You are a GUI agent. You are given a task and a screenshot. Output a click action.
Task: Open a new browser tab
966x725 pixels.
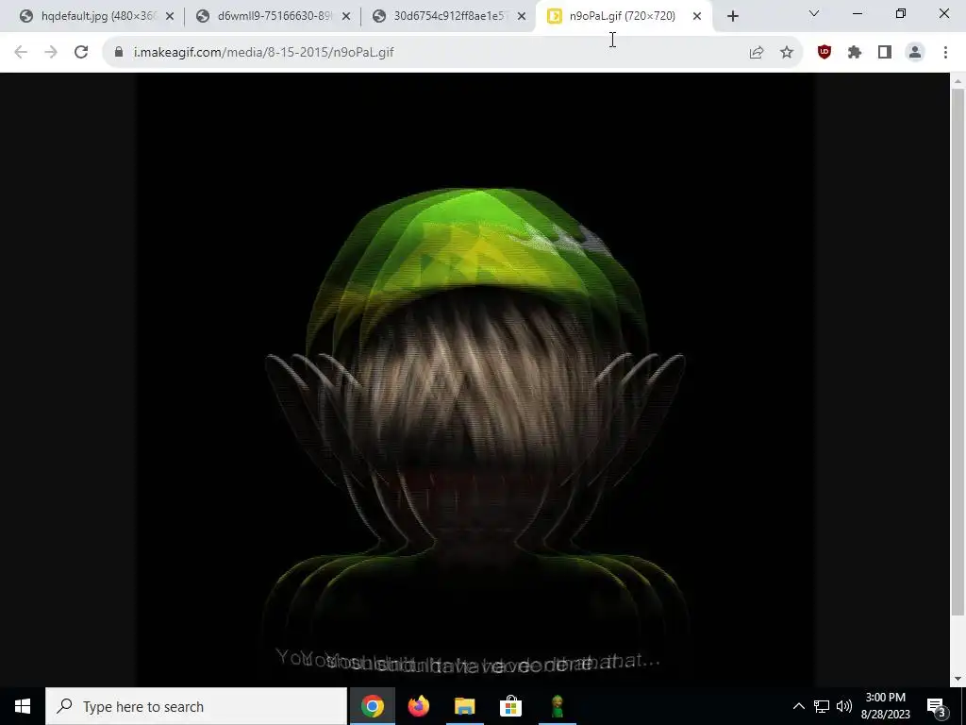(x=732, y=17)
